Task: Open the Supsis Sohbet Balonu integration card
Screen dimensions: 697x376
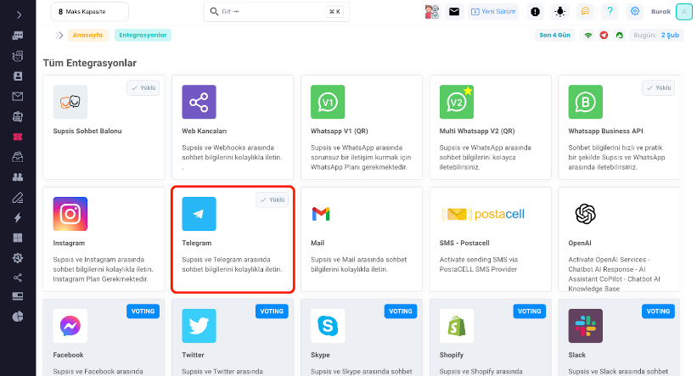Action: coord(104,127)
